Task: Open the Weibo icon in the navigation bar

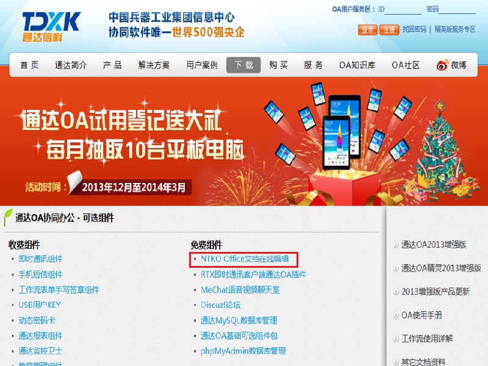Action: (442, 65)
